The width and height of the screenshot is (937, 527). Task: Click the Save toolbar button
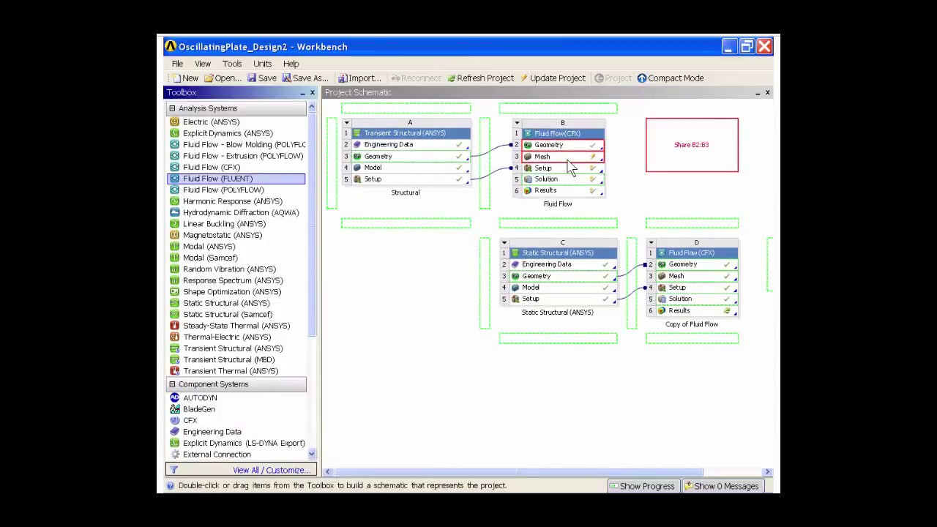262,78
